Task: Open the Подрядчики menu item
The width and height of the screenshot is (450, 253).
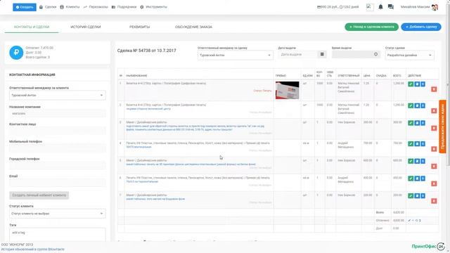Action: (x=124, y=7)
